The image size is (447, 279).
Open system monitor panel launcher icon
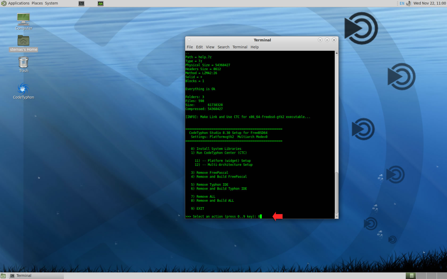pyautogui.click(x=101, y=3)
